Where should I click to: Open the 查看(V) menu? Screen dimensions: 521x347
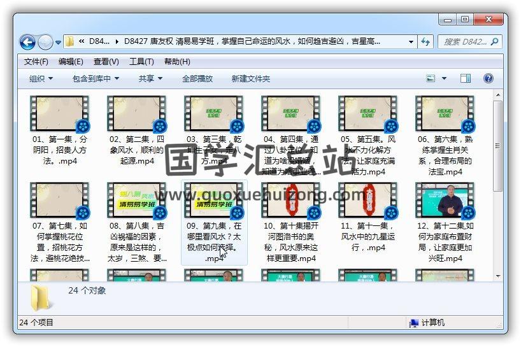[106, 61]
